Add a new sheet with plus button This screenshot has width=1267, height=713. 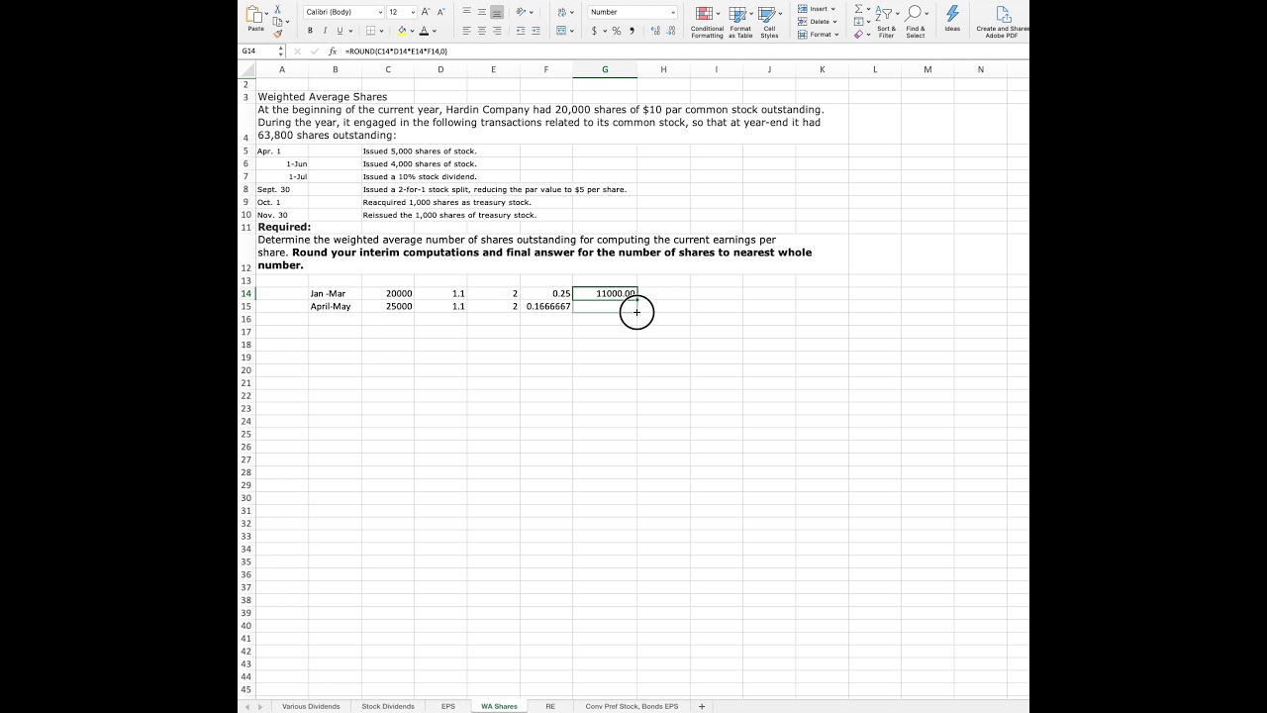pyautogui.click(x=702, y=706)
